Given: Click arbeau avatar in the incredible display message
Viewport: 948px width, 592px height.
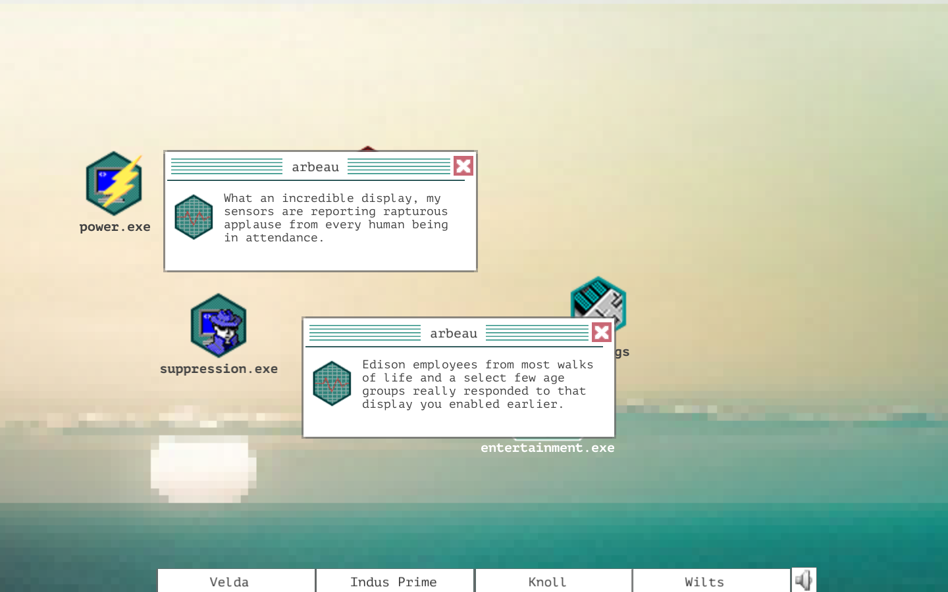Looking at the screenshot, I should [x=194, y=217].
